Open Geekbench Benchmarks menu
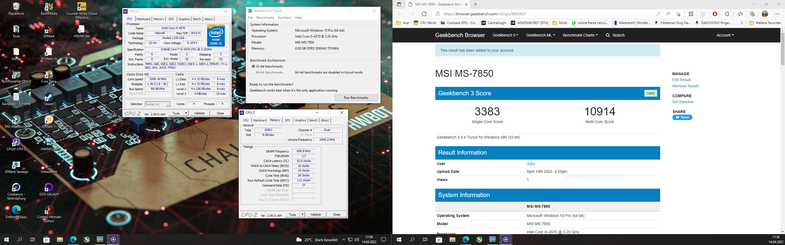Image resolution: width=785 pixels, height=245 pixels. 265,18
